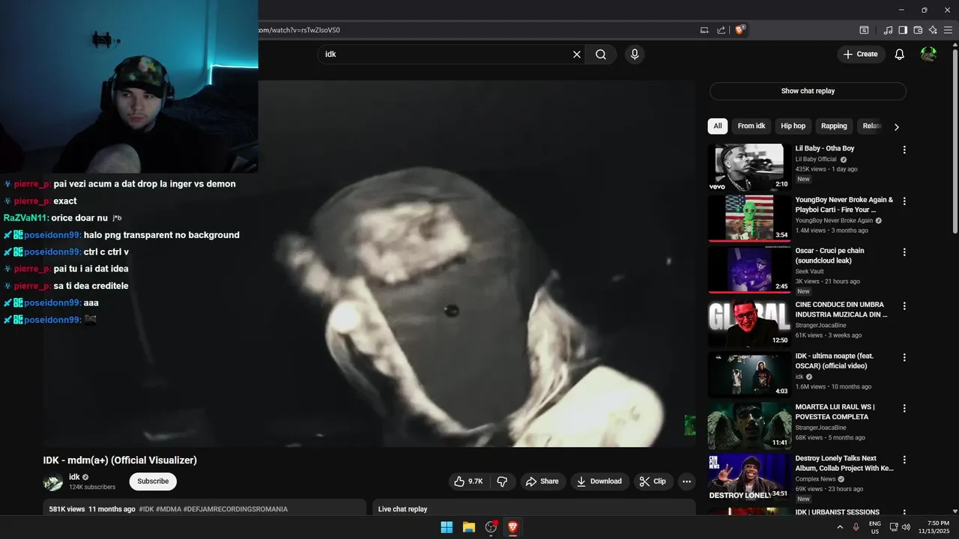Open options for CINE CONDUCE DIN UMBRA video
The width and height of the screenshot is (959, 539).
pos(904,306)
